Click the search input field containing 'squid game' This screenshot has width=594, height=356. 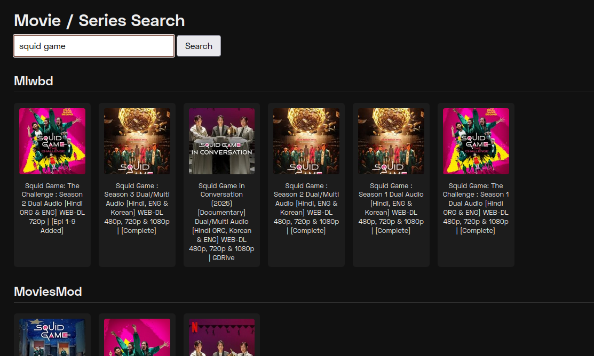click(94, 46)
